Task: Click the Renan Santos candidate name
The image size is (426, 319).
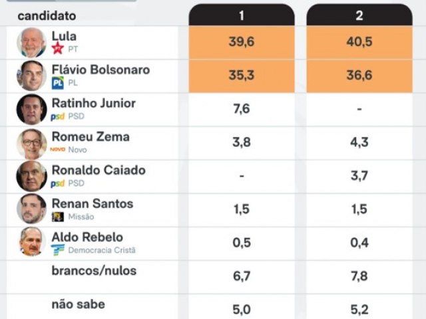Action: coord(92,204)
